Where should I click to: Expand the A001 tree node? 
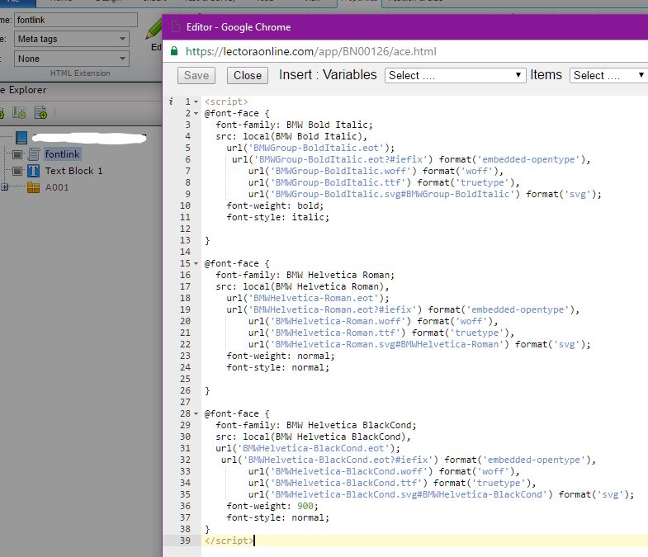point(5,187)
